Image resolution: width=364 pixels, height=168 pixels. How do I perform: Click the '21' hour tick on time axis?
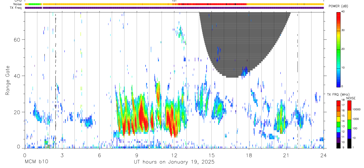click(x=286, y=155)
